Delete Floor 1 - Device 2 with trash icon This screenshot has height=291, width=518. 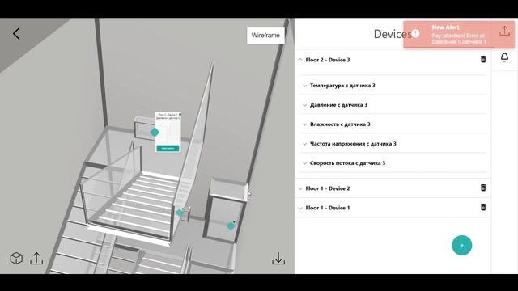(x=483, y=188)
